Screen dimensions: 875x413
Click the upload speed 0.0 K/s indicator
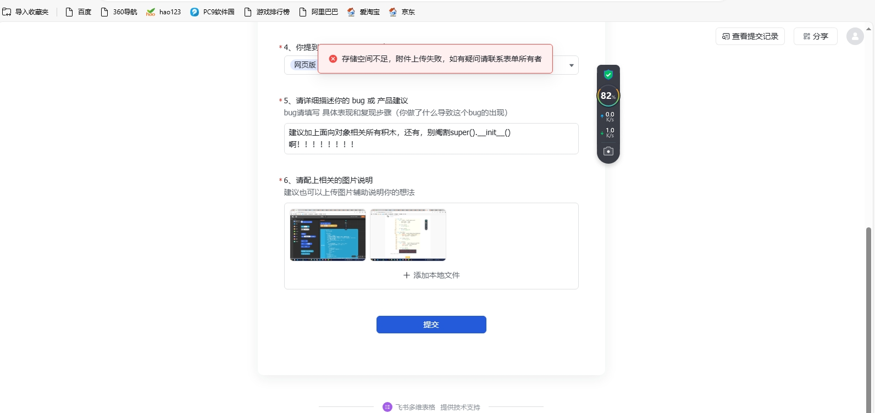pos(608,116)
